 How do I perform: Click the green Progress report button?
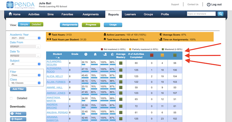[x=91, y=25]
